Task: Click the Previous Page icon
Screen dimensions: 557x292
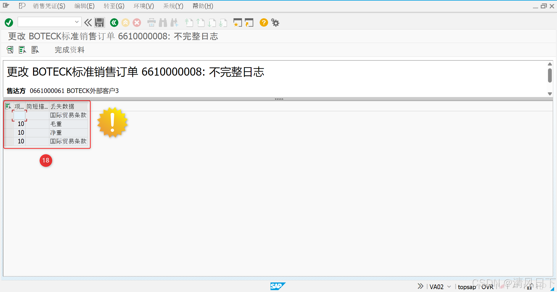Action: (x=200, y=23)
